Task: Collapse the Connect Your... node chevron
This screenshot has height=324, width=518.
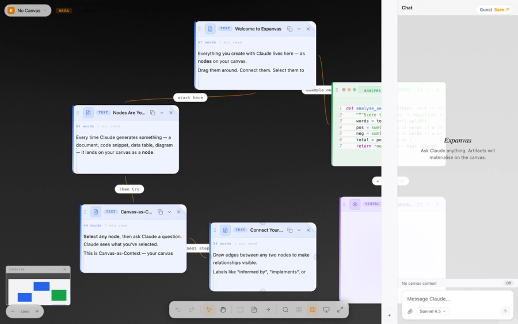Action: [x=299, y=231]
